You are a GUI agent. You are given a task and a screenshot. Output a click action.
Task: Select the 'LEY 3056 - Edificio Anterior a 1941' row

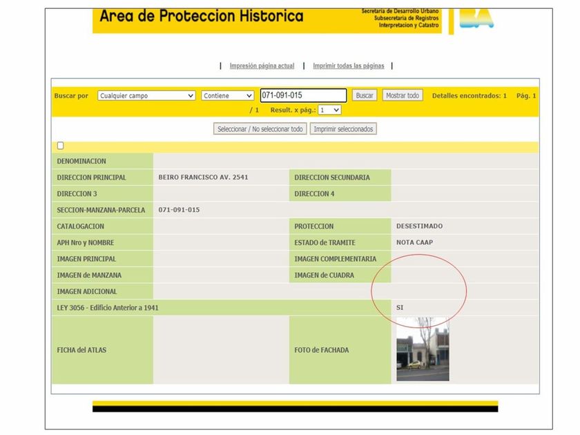coord(108,308)
